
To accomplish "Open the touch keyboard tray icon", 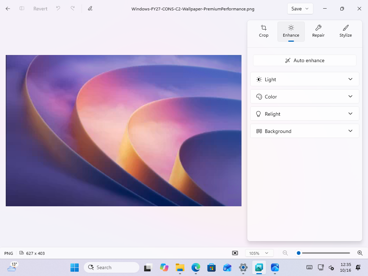I will click(x=309, y=267).
